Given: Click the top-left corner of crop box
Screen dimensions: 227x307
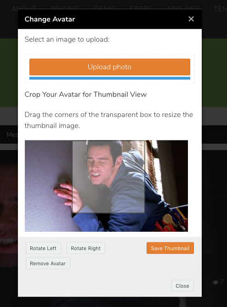Looking at the screenshot, I should point(73,141).
